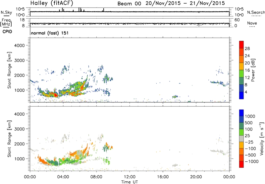Click the 20/Nov/2015 – 21/Nov/2015 date range

point(185,3)
